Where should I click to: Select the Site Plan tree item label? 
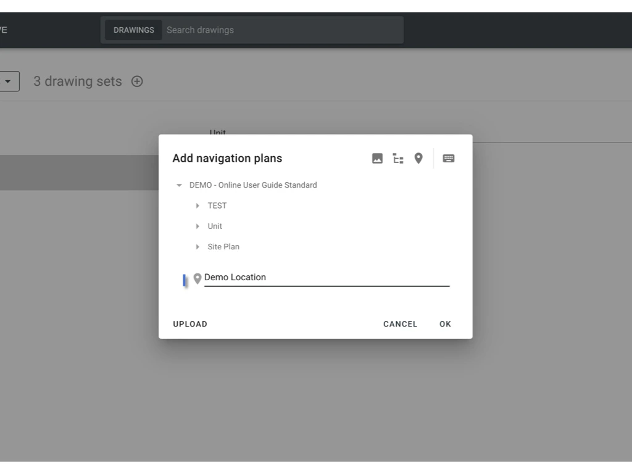coord(223,246)
